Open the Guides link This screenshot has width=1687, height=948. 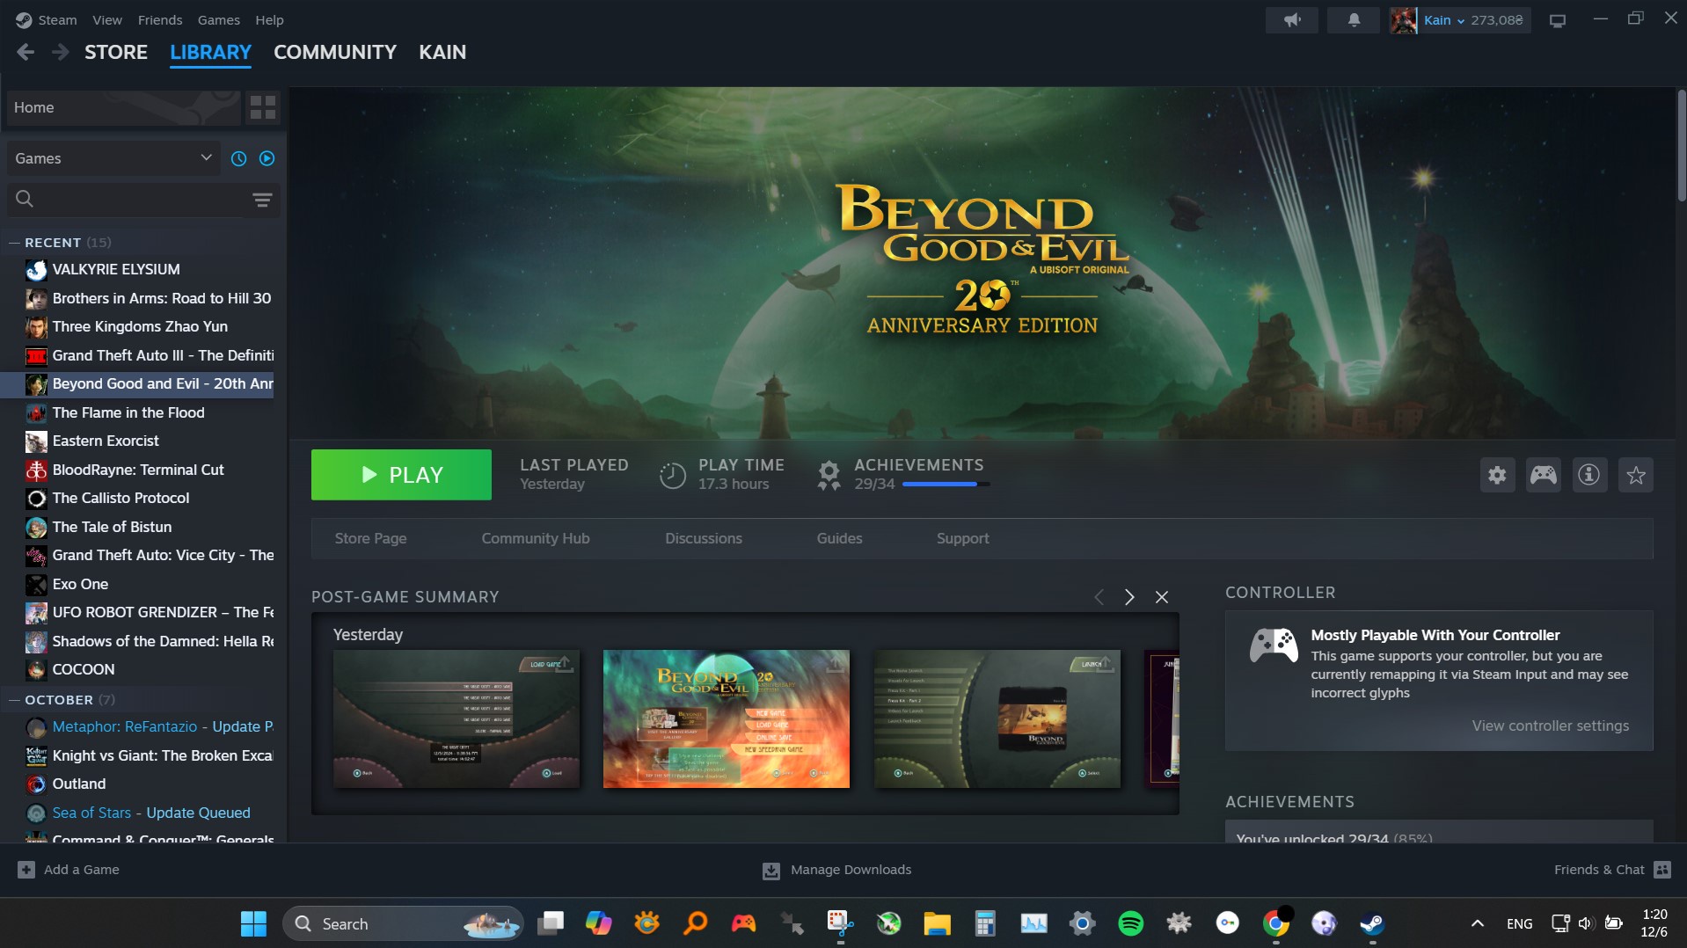(x=839, y=538)
